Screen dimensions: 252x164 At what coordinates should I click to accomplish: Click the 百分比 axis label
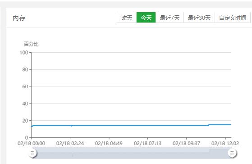[31, 44]
